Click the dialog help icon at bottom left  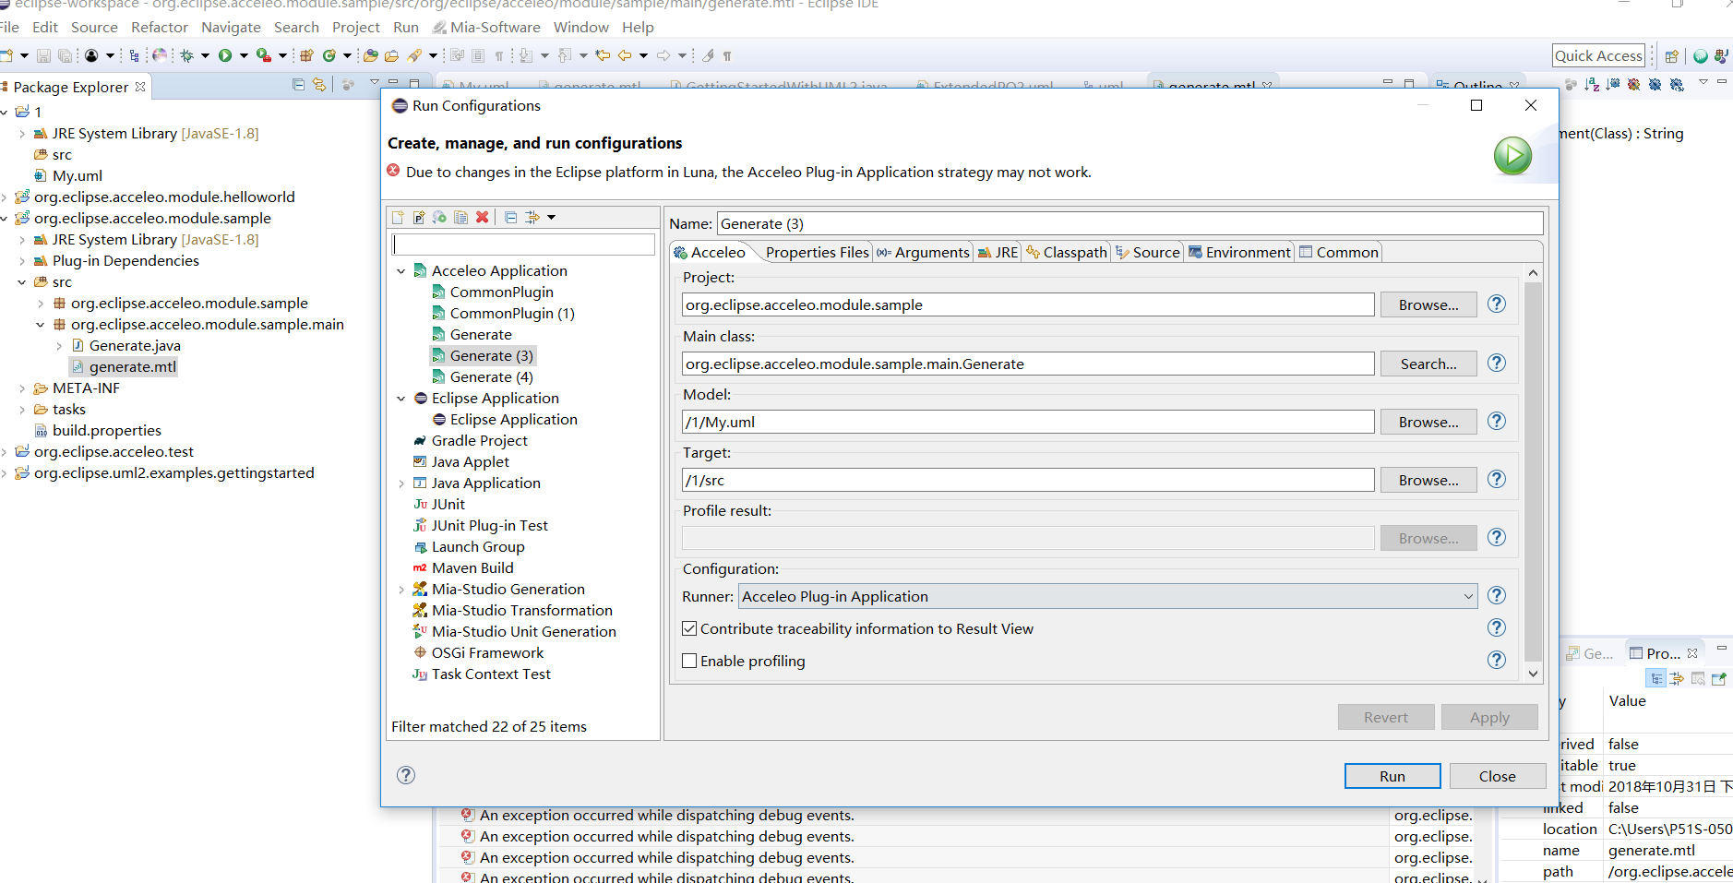click(x=406, y=775)
